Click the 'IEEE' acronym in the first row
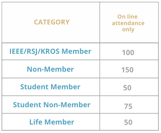This screenshot has height=133, width=161. click(x=16, y=51)
